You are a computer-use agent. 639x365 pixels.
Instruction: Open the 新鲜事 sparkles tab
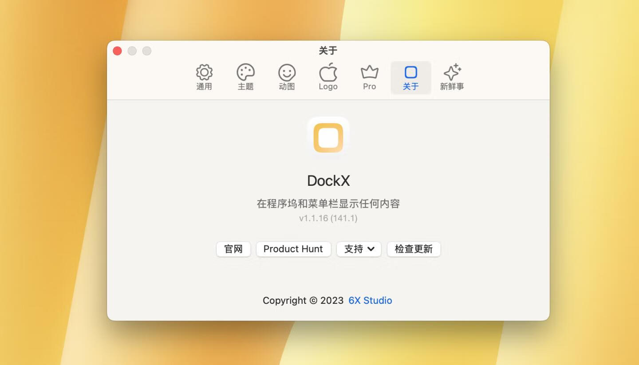pyautogui.click(x=452, y=78)
